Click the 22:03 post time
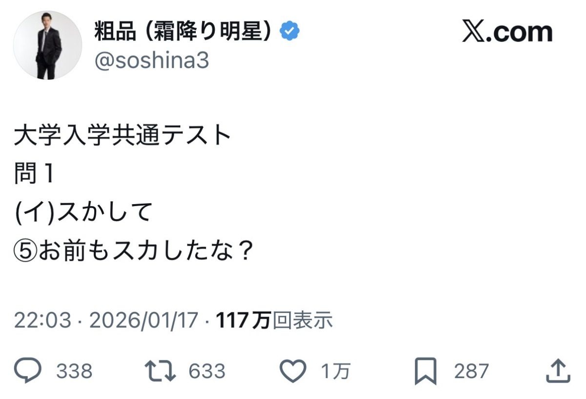Image resolution: width=586 pixels, height=399 pixels. click(x=43, y=320)
